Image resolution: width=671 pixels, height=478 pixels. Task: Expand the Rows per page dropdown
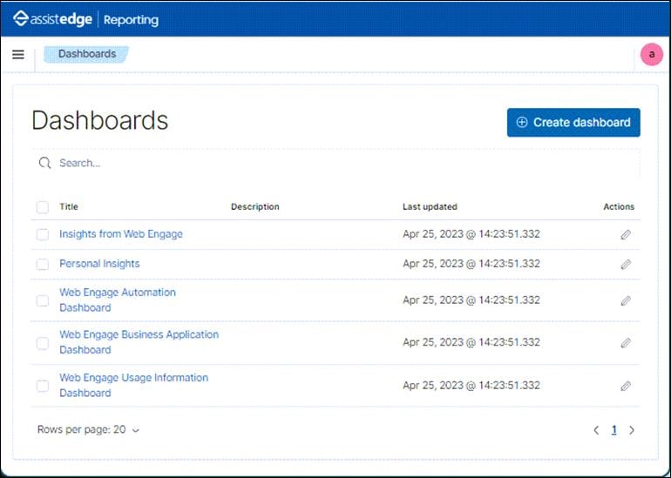click(88, 430)
